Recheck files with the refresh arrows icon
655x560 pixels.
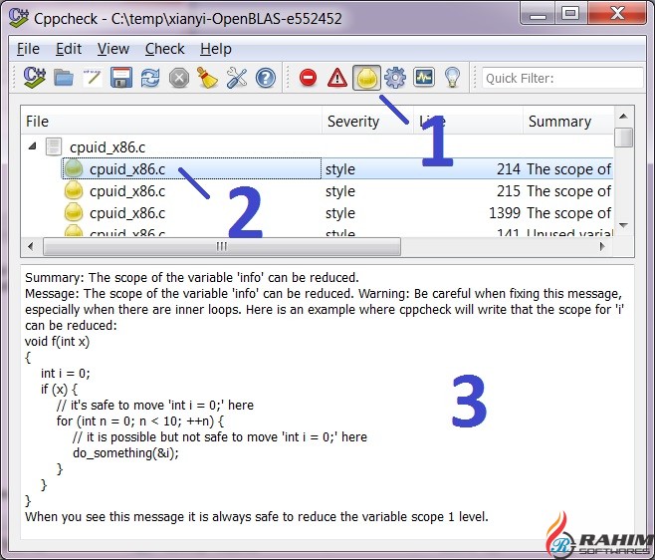coord(150,78)
